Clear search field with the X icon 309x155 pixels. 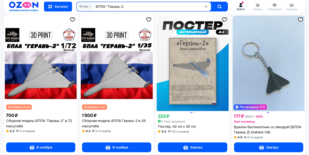point(206,7)
